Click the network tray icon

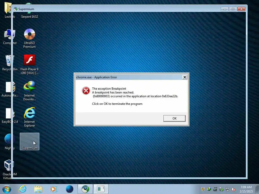point(227,189)
